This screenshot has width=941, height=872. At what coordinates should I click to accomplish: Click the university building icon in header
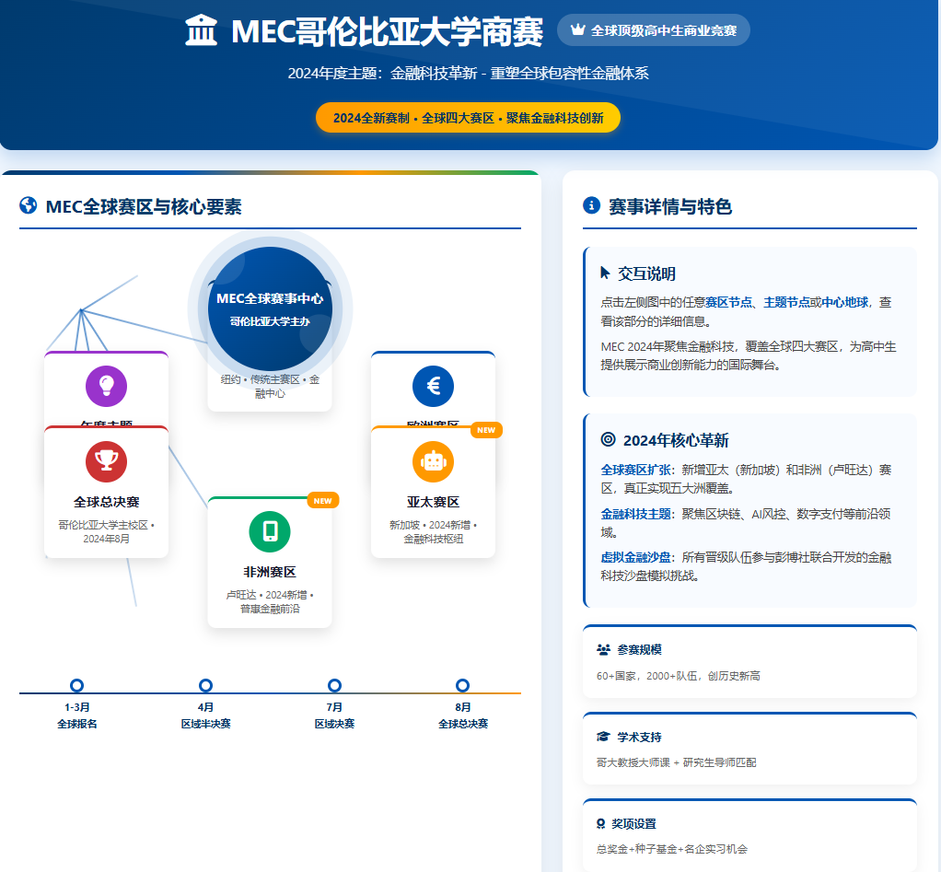(201, 30)
